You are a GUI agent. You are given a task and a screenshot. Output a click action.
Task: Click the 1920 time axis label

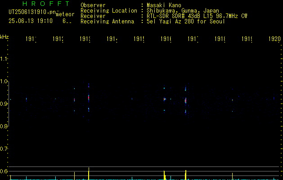[274, 39]
